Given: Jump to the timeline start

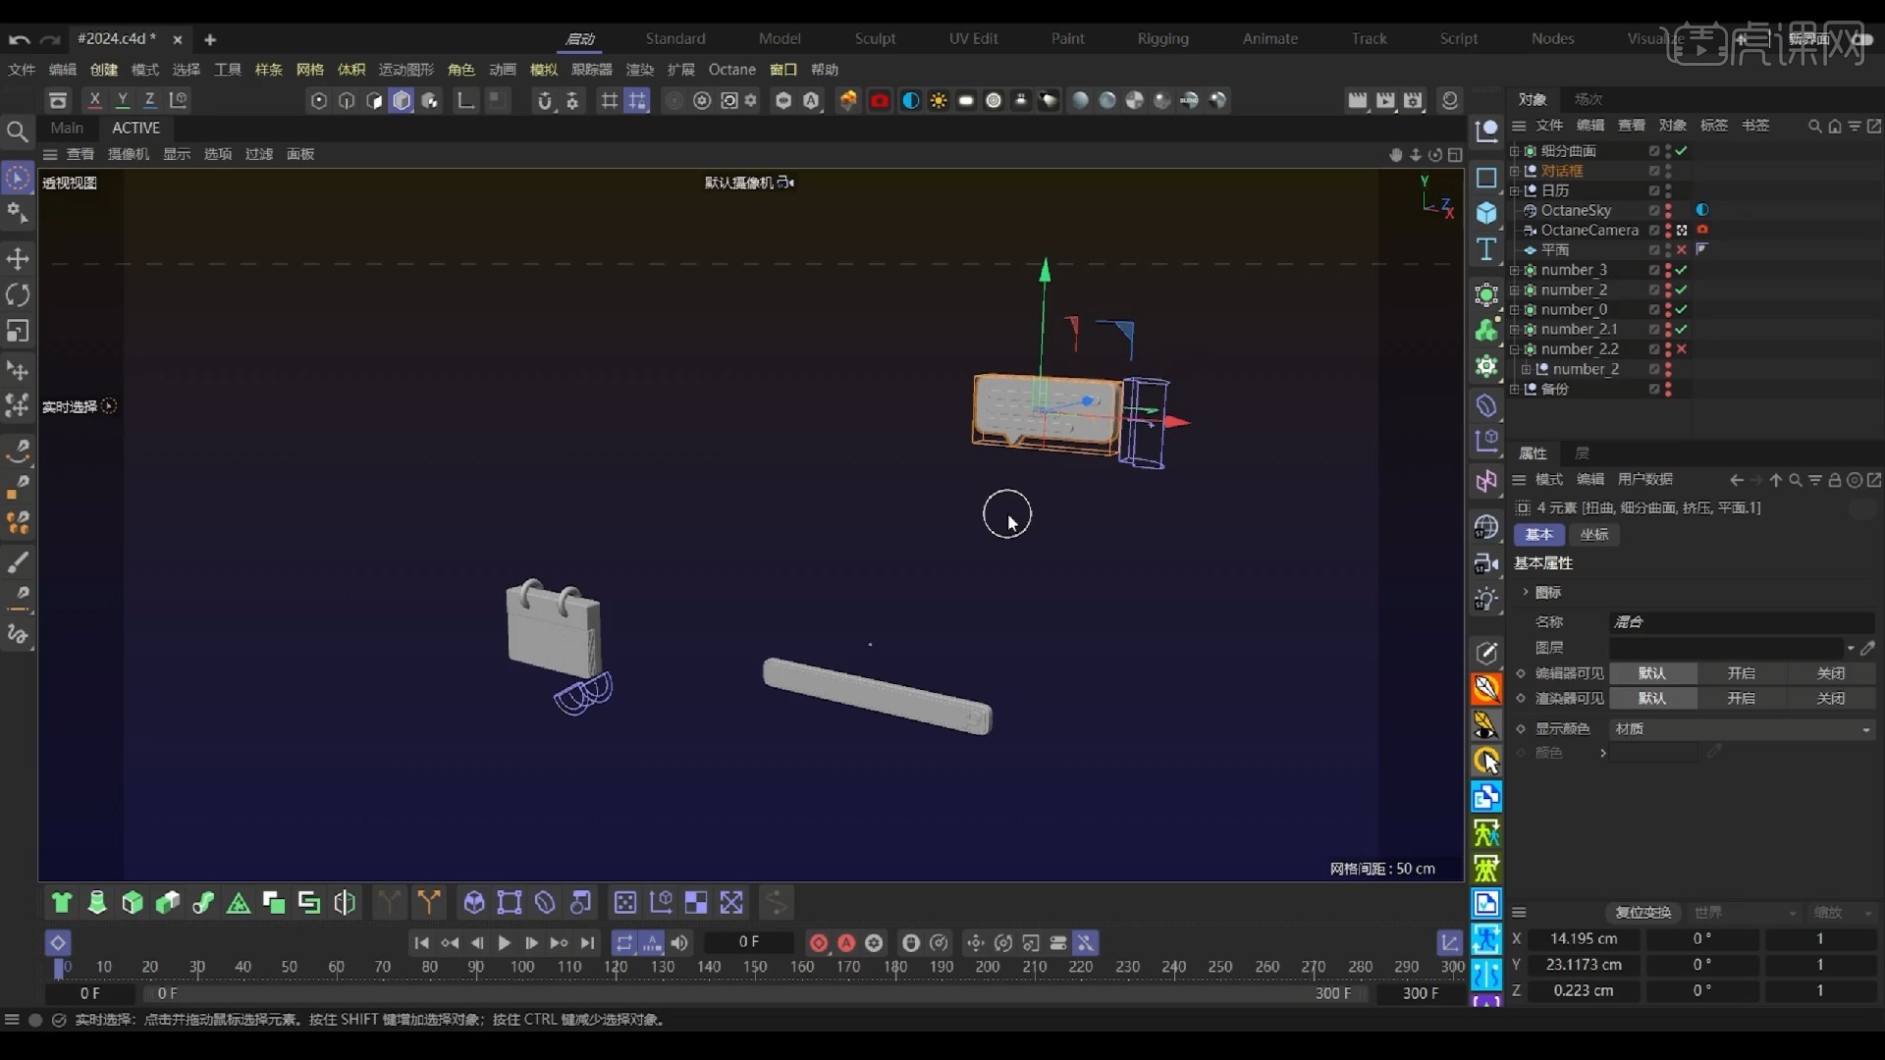Looking at the screenshot, I should [421, 942].
